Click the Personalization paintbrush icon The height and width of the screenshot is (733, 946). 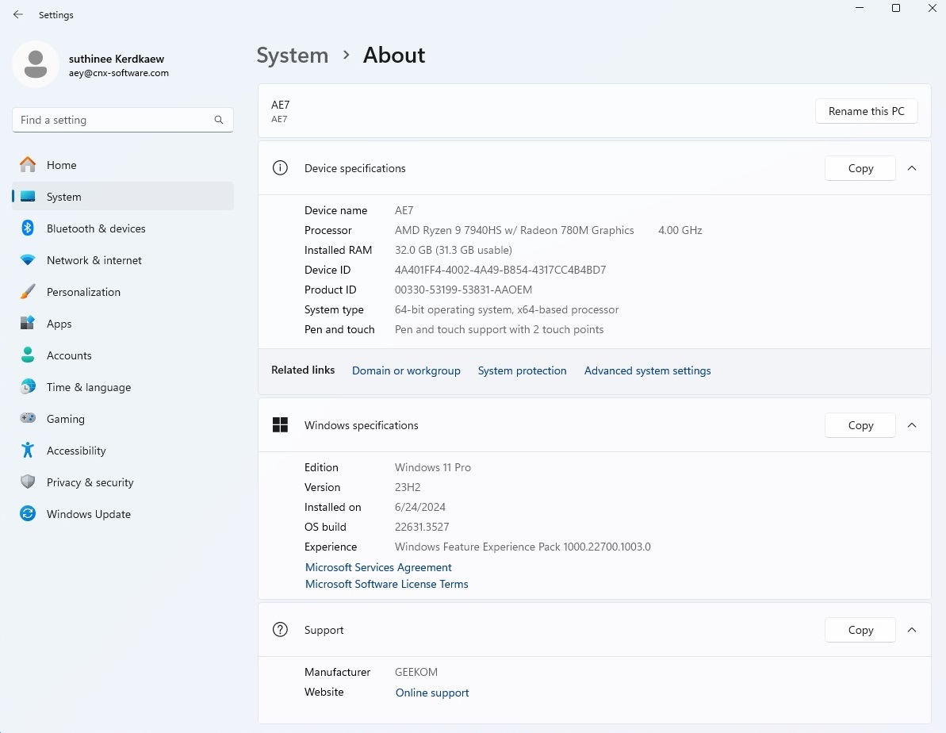(28, 292)
